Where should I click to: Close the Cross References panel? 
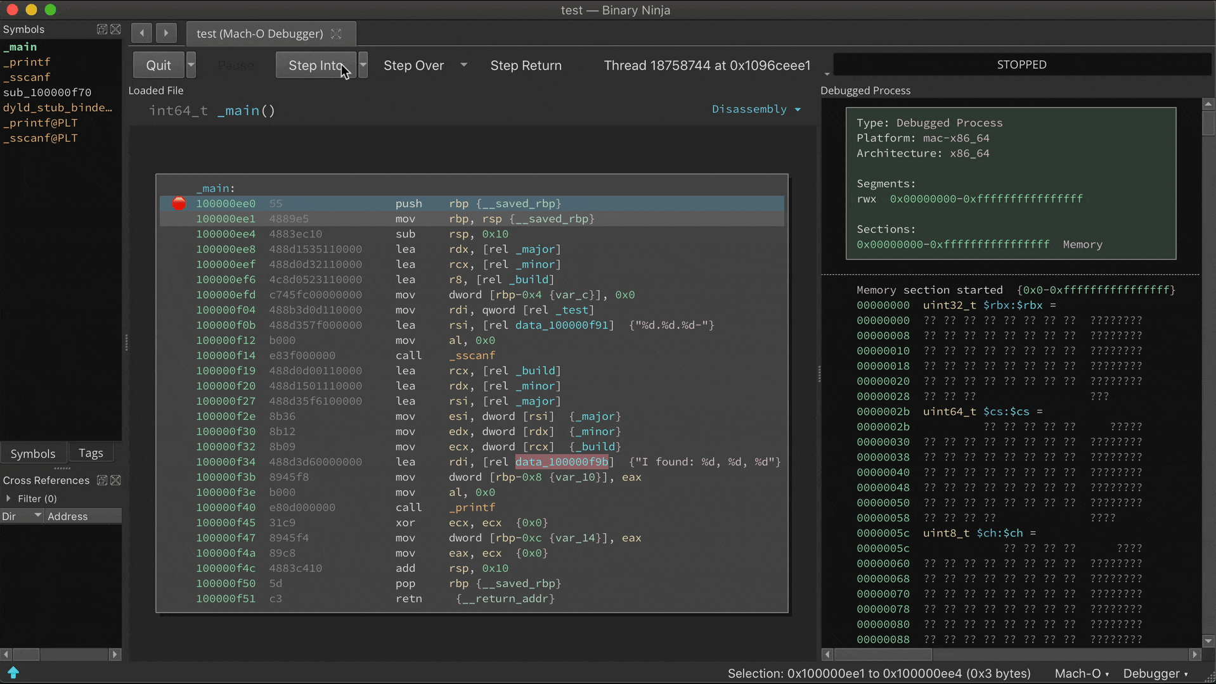(115, 480)
